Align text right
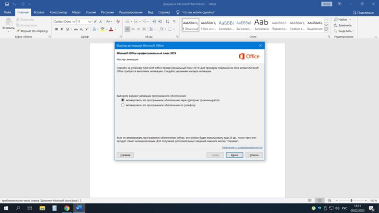Viewport: 379px width, 213px height. point(138,29)
